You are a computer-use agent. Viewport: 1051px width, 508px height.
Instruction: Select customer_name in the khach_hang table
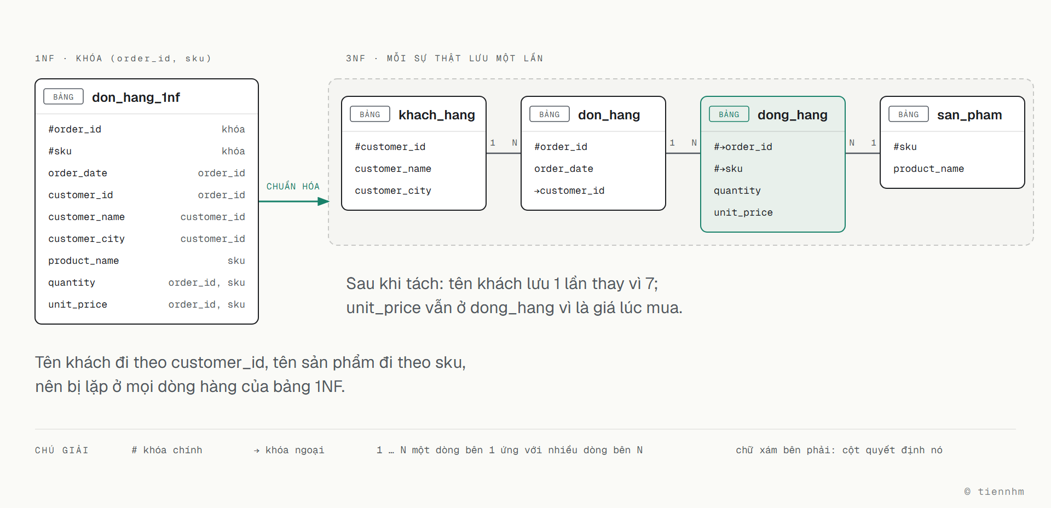click(393, 169)
